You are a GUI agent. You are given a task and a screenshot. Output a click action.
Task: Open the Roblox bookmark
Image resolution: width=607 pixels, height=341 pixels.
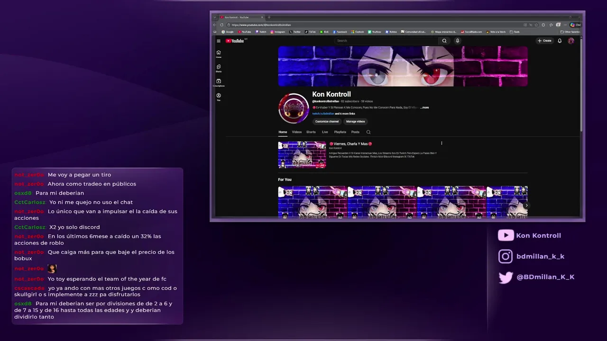click(391, 32)
